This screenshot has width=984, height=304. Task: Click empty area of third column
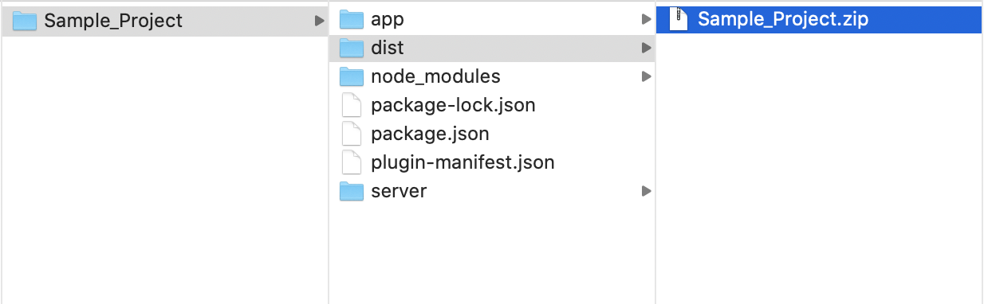tap(818, 167)
